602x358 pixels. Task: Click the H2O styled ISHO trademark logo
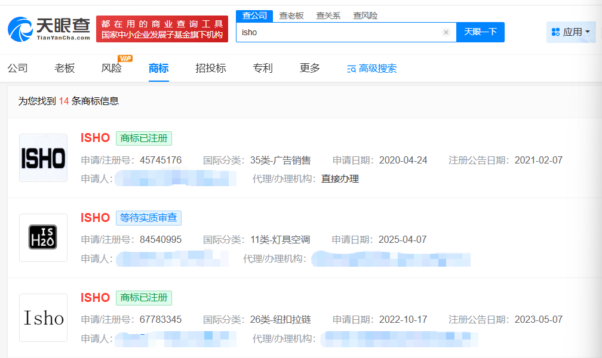[43, 238]
